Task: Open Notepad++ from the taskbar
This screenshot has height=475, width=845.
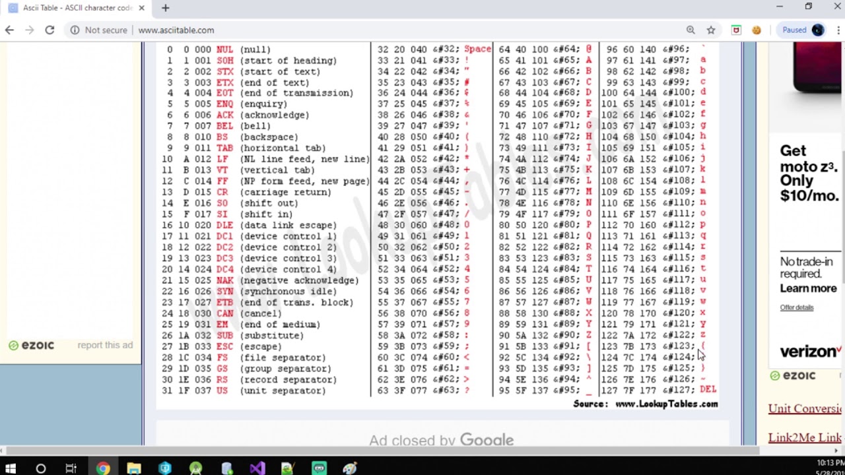Action: click(287, 468)
